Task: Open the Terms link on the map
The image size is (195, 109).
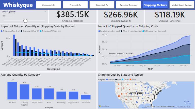Action: pyautogui.click(x=188, y=106)
